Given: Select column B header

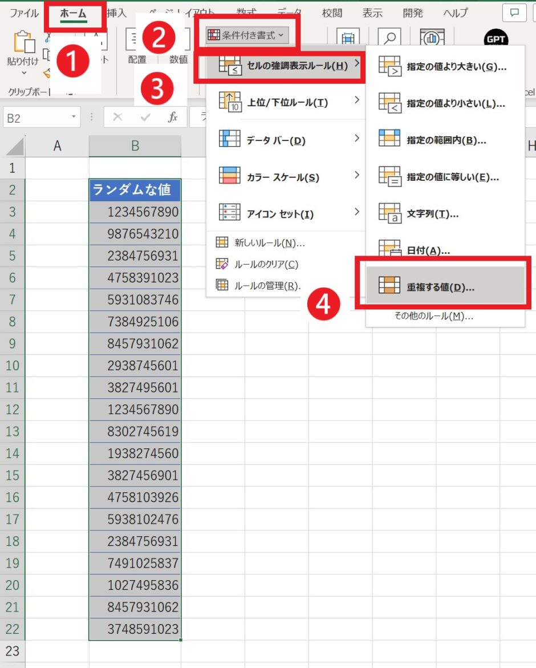Looking at the screenshot, I should pyautogui.click(x=135, y=146).
